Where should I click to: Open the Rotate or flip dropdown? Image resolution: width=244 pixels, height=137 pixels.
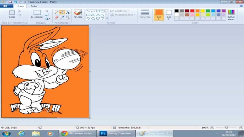48,19
